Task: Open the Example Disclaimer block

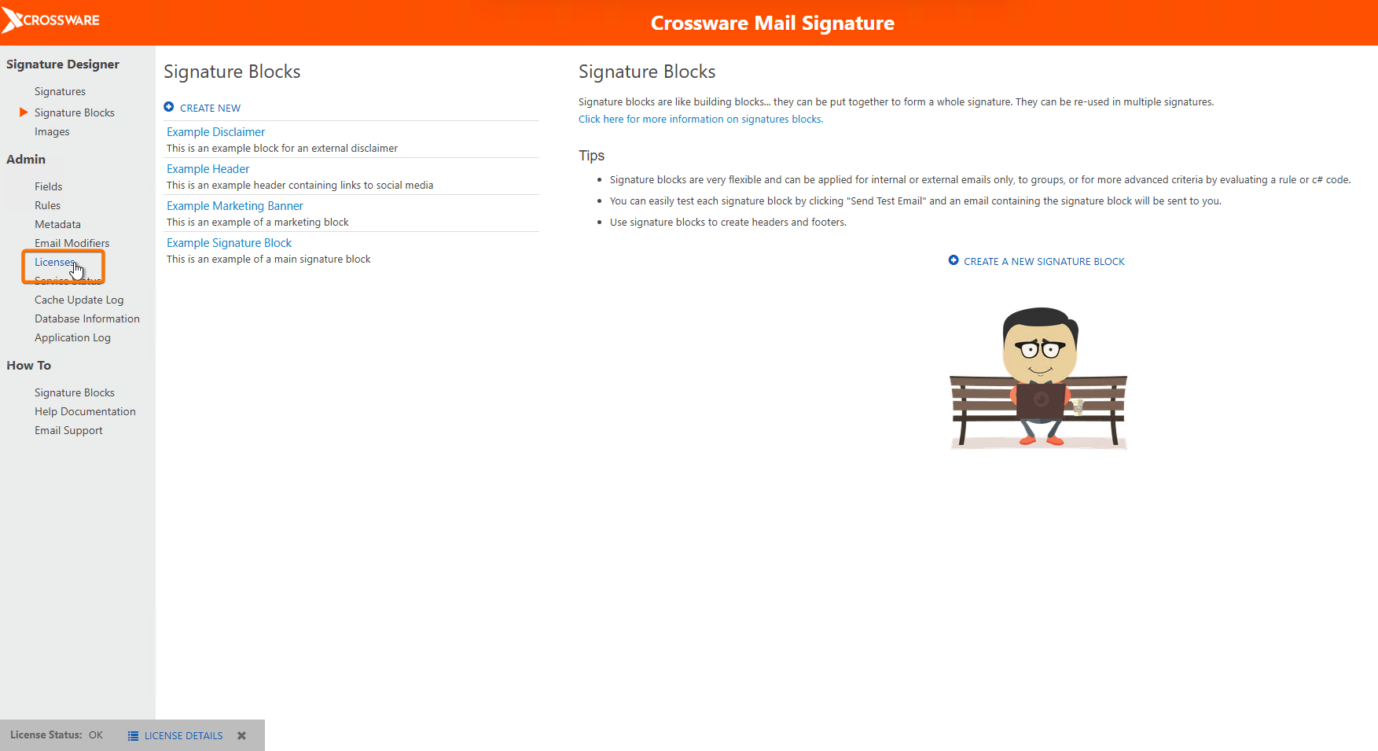Action: pyautogui.click(x=215, y=132)
